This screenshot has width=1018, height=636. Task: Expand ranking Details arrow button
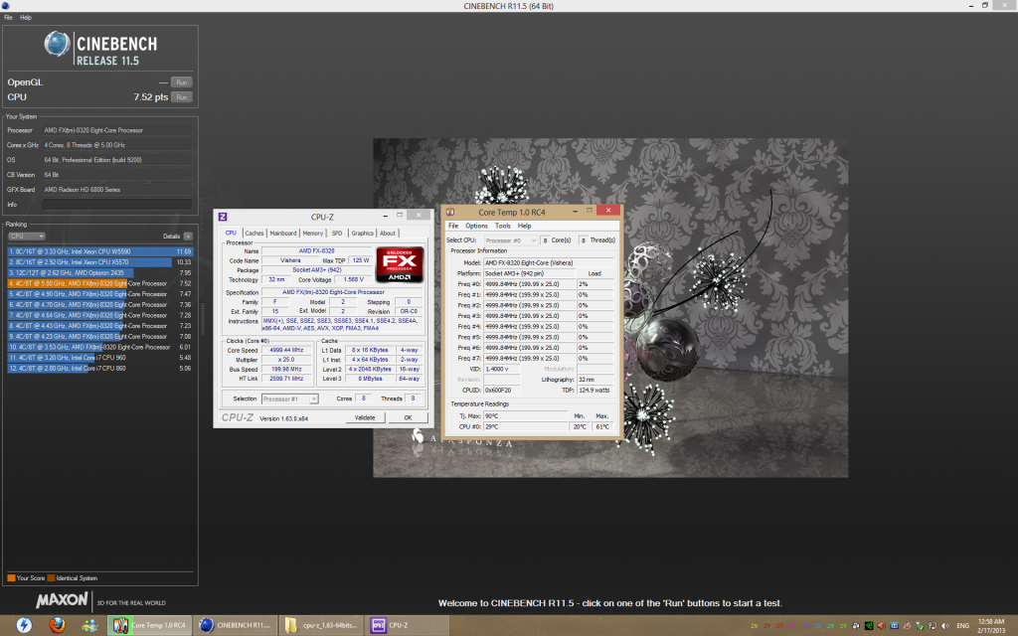pyautogui.click(x=188, y=237)
